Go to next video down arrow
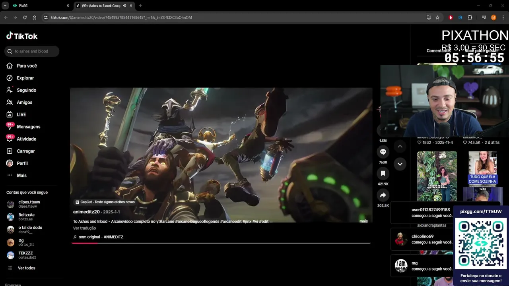 (x=400, y=164)
